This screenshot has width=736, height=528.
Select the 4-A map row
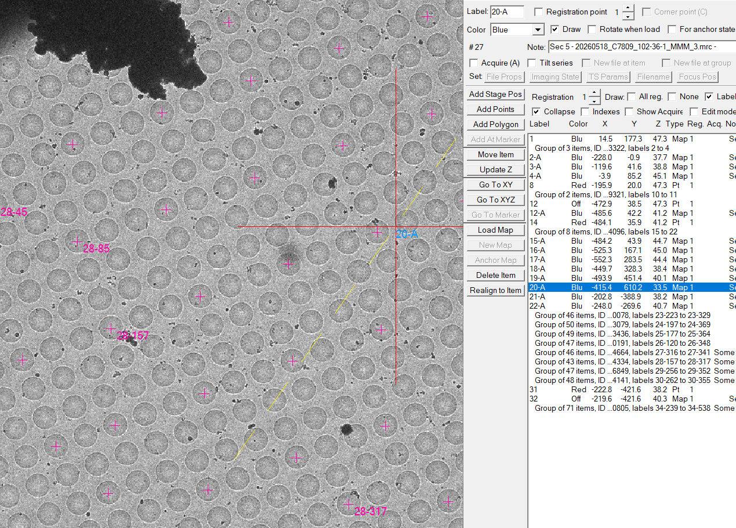point(632,176)
